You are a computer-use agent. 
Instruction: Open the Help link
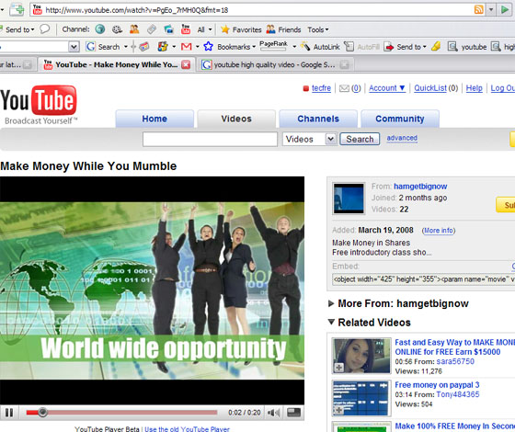474,88
